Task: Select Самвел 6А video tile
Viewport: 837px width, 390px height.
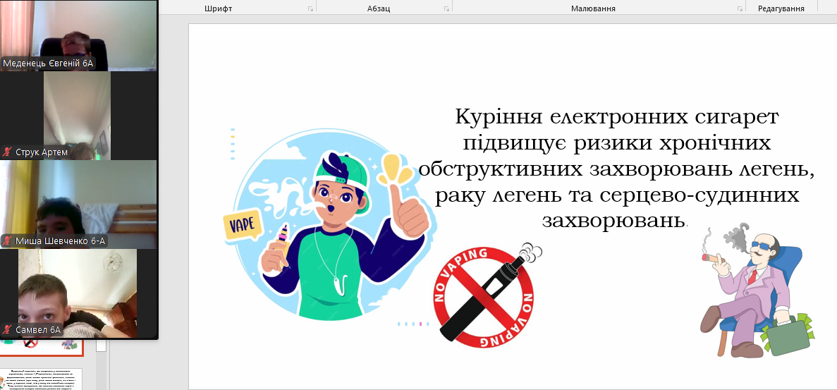Action: click(78, 293)
